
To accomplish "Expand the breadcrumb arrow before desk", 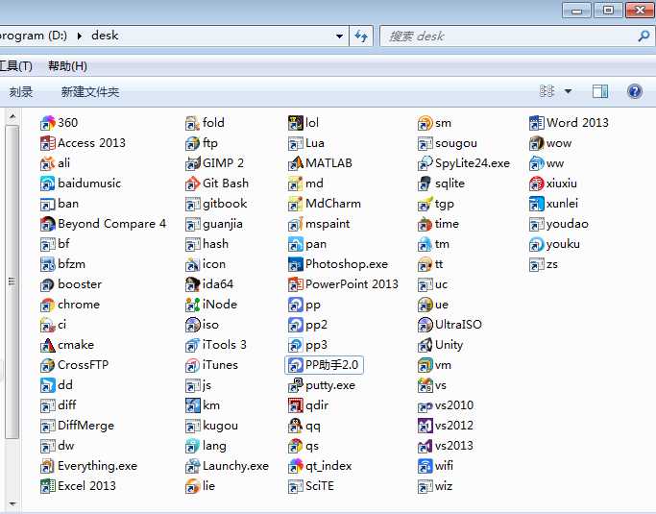I will tap(79, 36).
